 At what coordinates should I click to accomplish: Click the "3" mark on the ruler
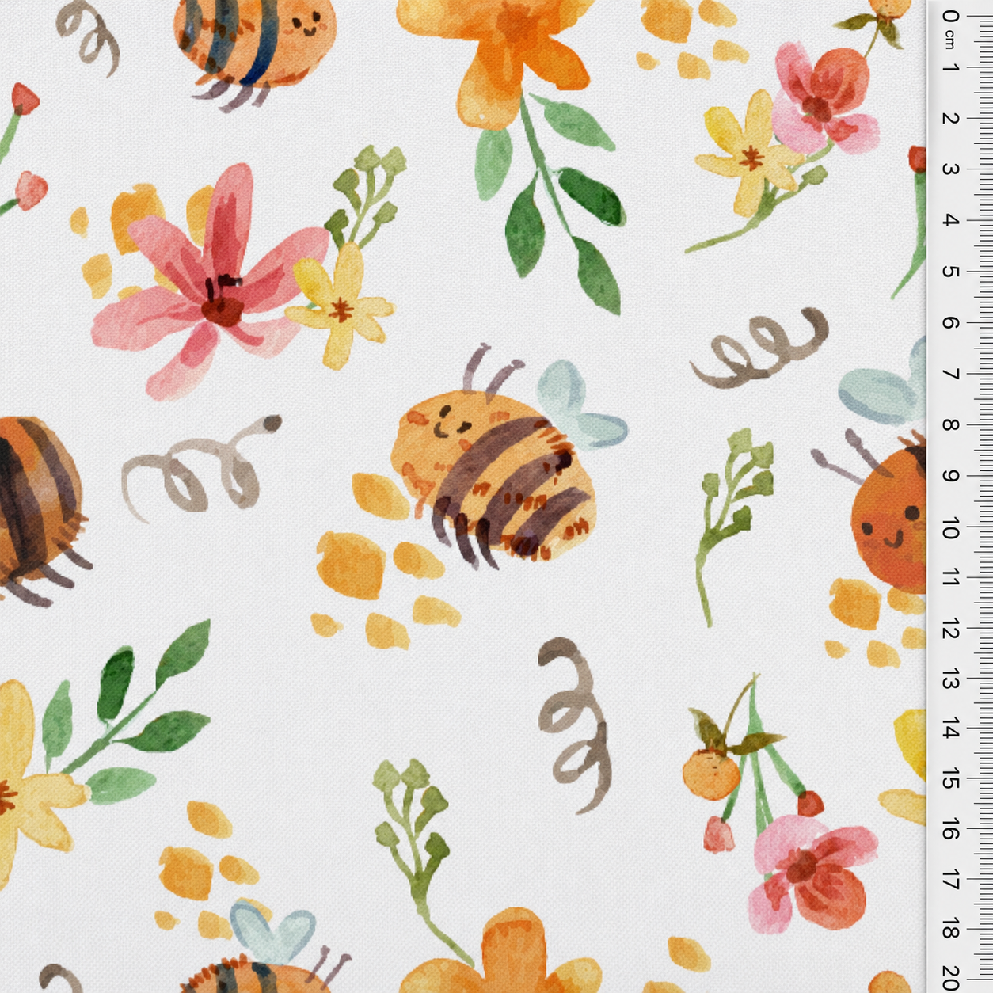tap(950, 169)
